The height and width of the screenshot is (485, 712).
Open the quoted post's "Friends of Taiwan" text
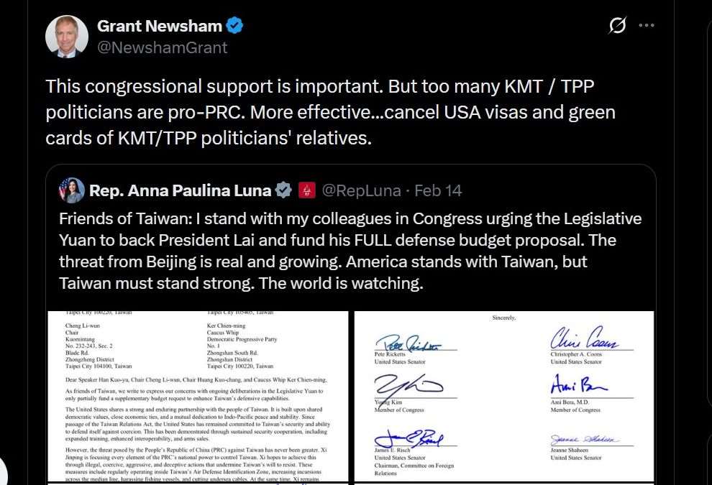click(350, 251)
